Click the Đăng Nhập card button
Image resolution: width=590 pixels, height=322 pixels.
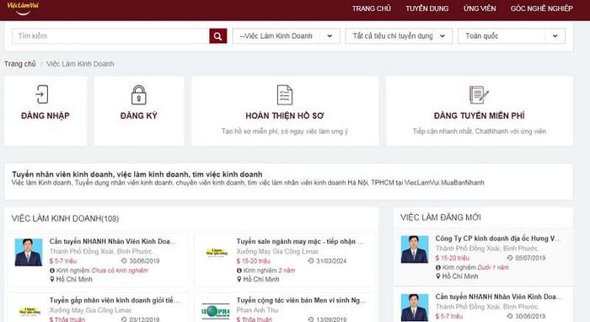point(46,111)
